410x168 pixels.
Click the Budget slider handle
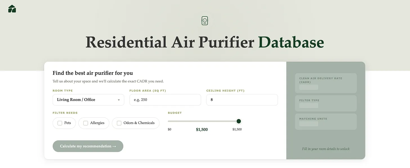pyautogui.click(x=239, y=121)
